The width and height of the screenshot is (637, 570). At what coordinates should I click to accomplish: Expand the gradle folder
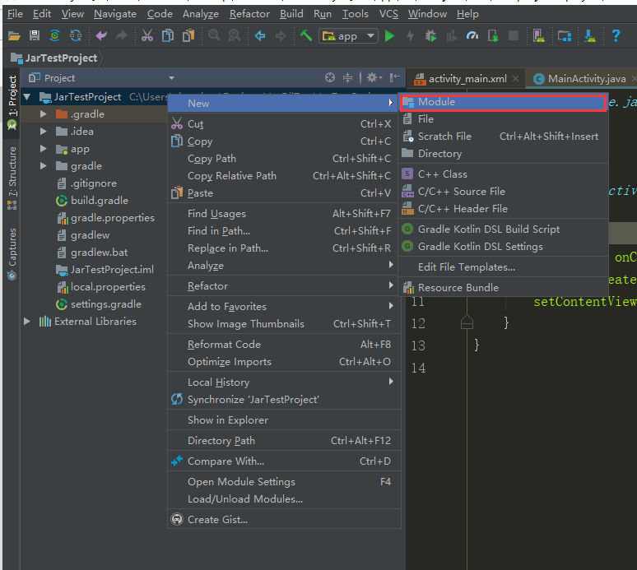pyautogui.click(x=43, y=165)
